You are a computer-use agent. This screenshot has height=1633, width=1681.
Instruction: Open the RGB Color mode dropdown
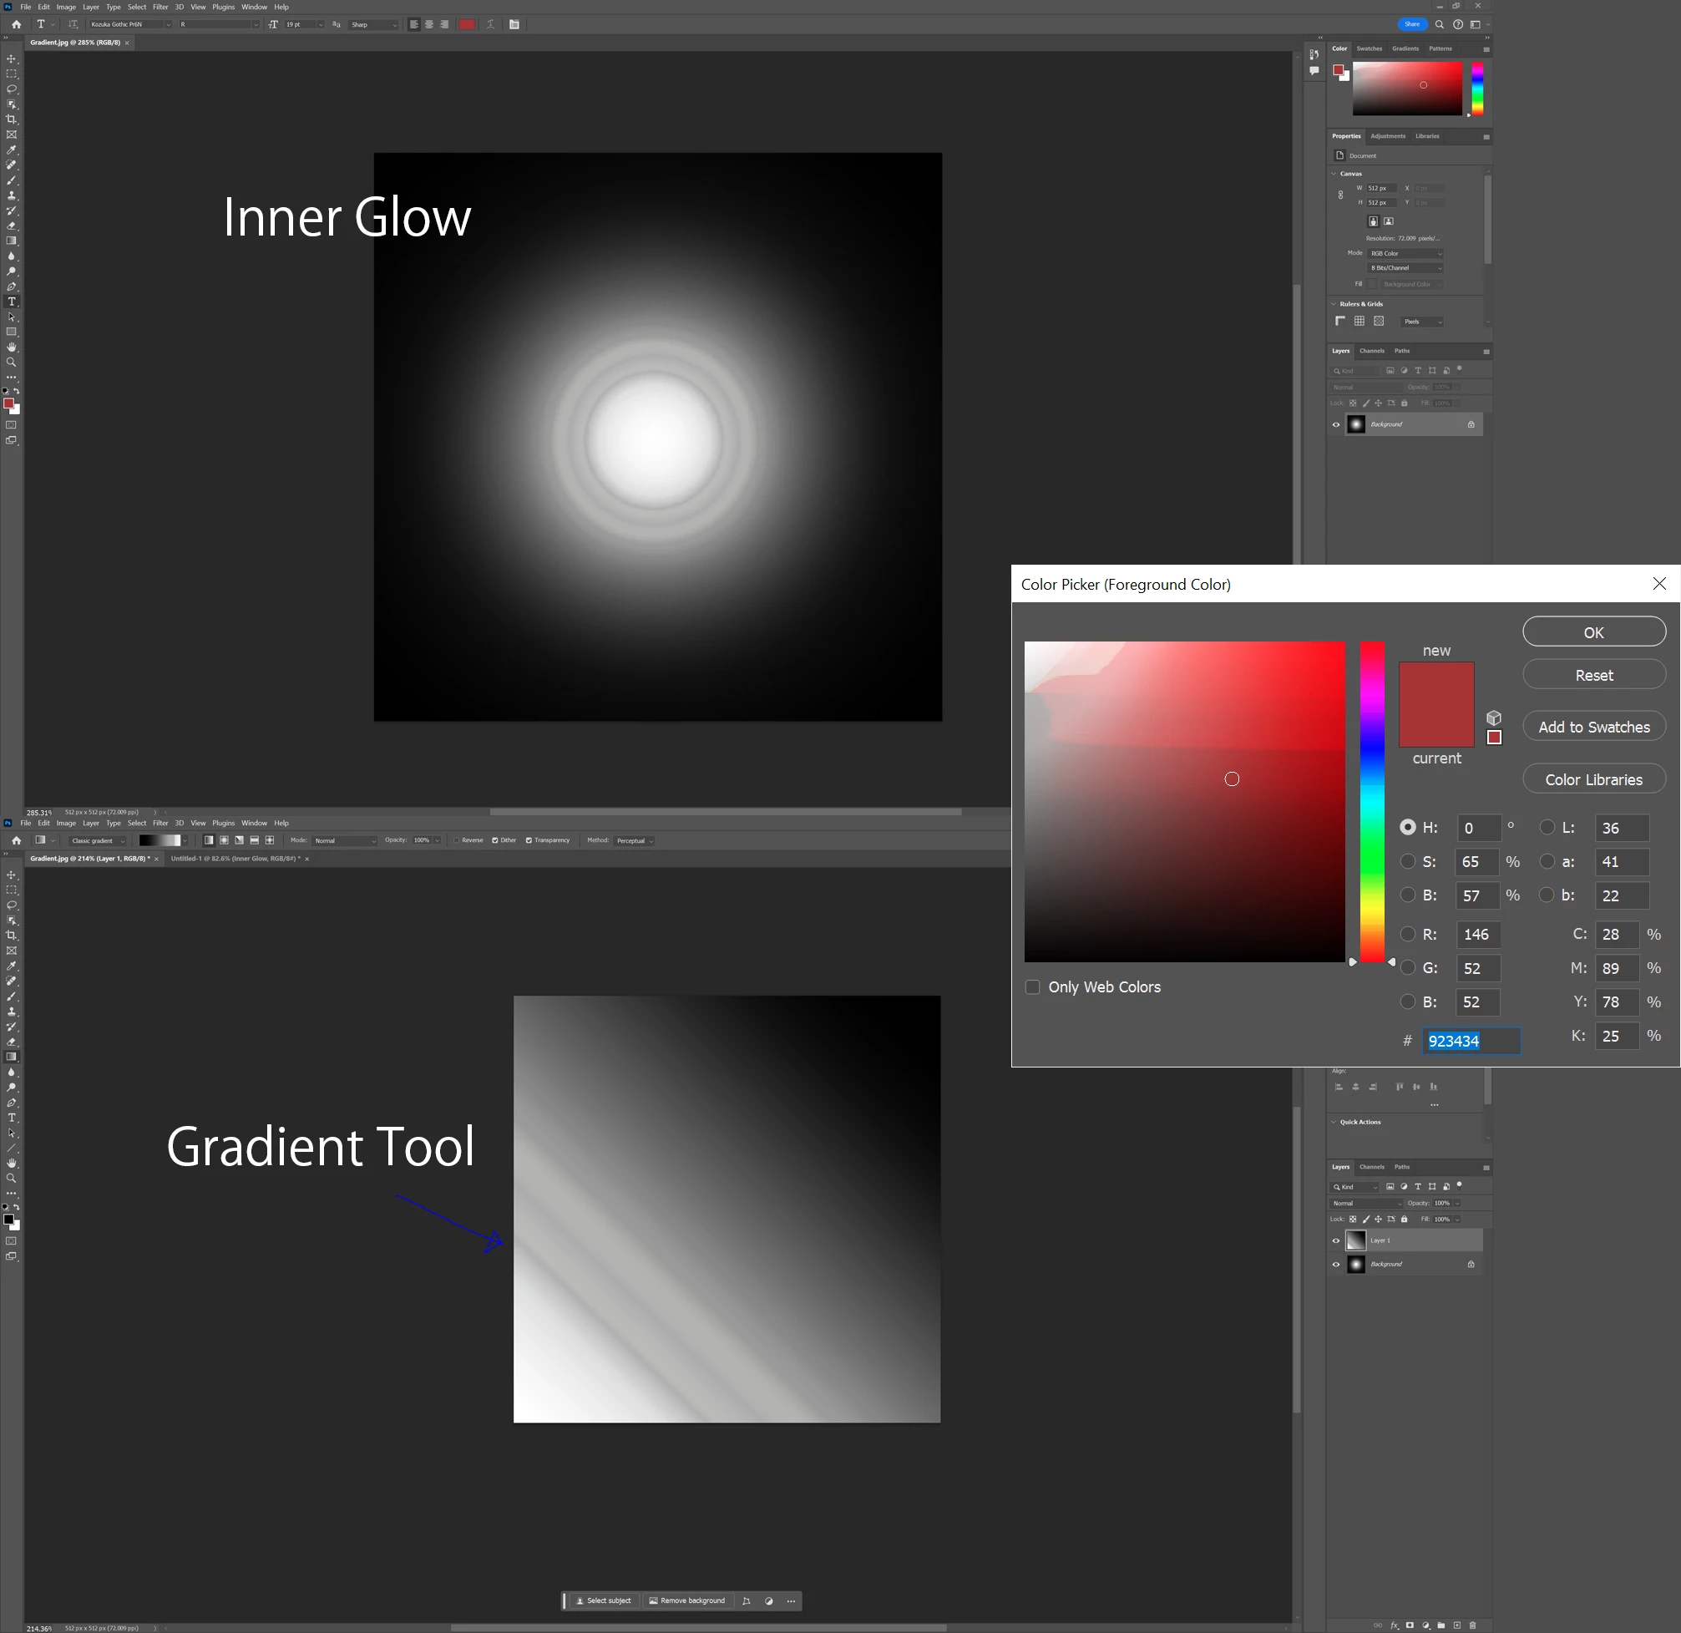1405,254
